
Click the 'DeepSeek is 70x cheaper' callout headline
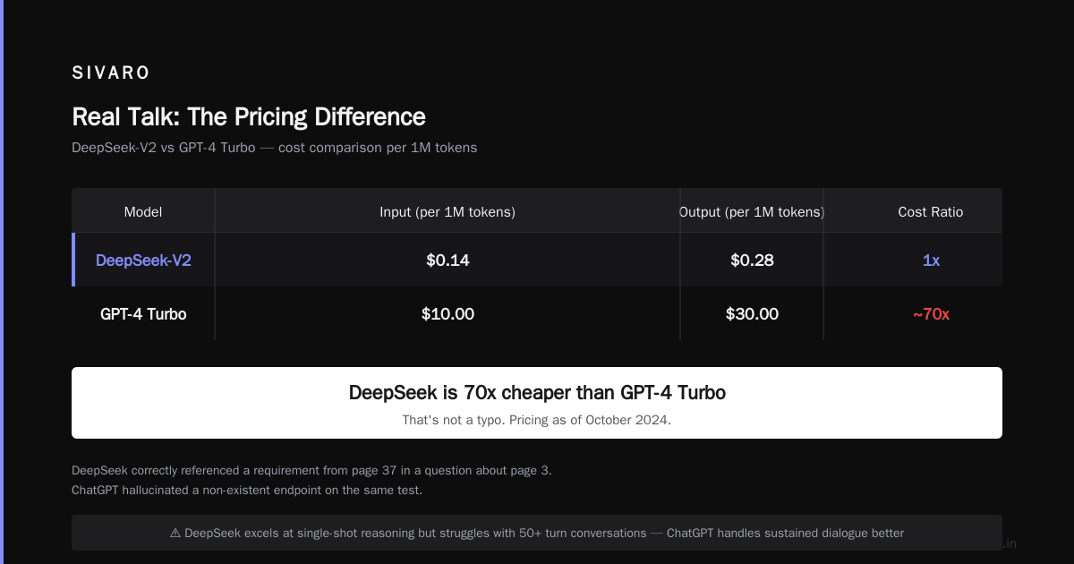537,392
